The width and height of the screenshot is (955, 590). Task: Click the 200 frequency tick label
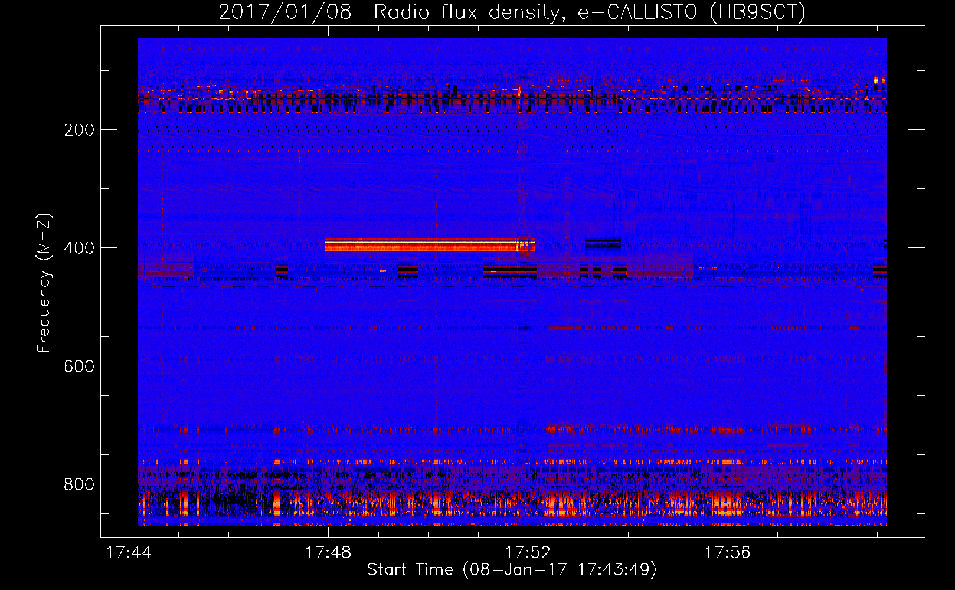(x=79, y=130)
